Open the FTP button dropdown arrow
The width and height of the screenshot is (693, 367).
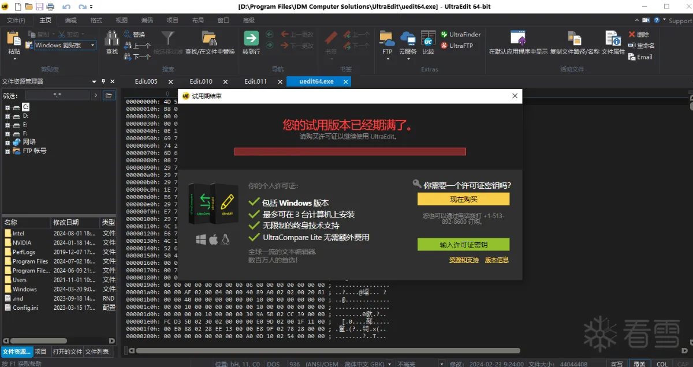pos(387,58)
